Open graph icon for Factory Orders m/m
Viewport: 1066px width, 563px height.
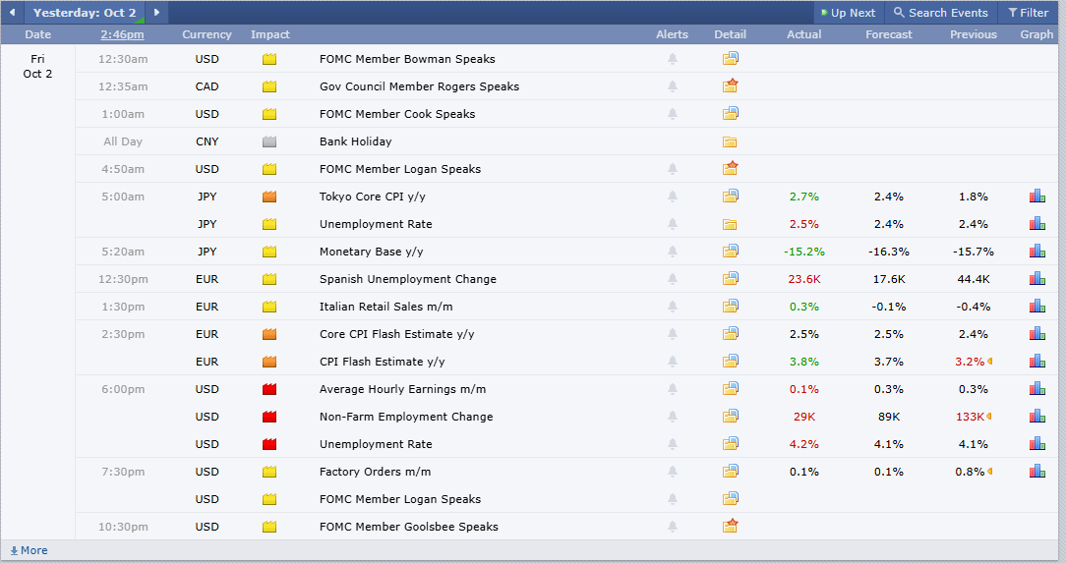pyautogui.click(x=1036, y=472)
